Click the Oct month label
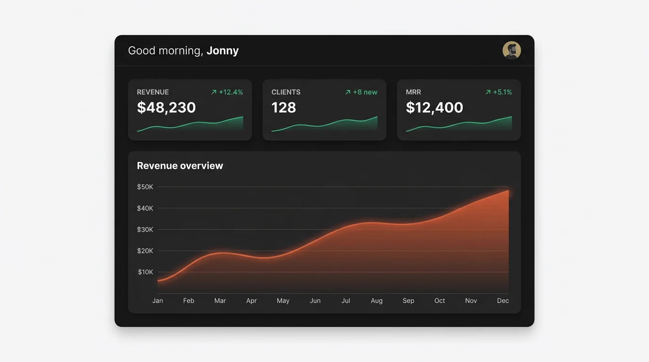This screenshot has width=649, height=362. [x=440, y=301]
